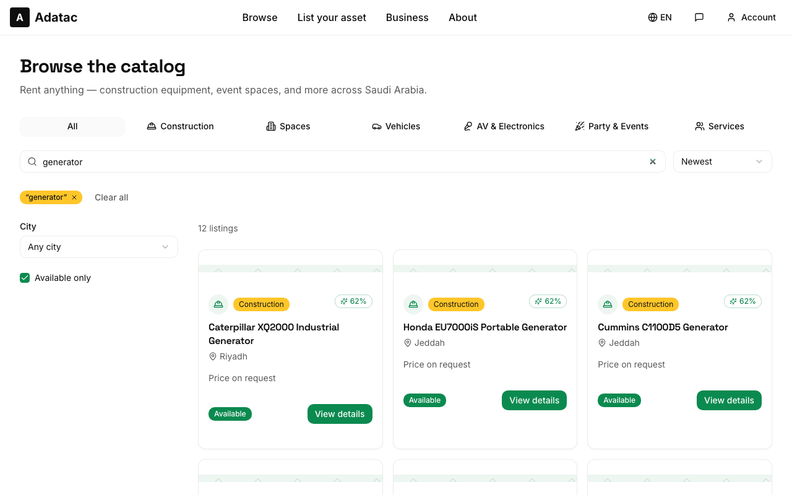The image size is (792, 495).
Task: Click the location pin on the Caterpillar card
Action: [213, 356]
